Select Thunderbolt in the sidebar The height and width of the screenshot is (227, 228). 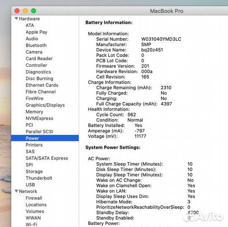pyautogui.click(x=39, y=178)
